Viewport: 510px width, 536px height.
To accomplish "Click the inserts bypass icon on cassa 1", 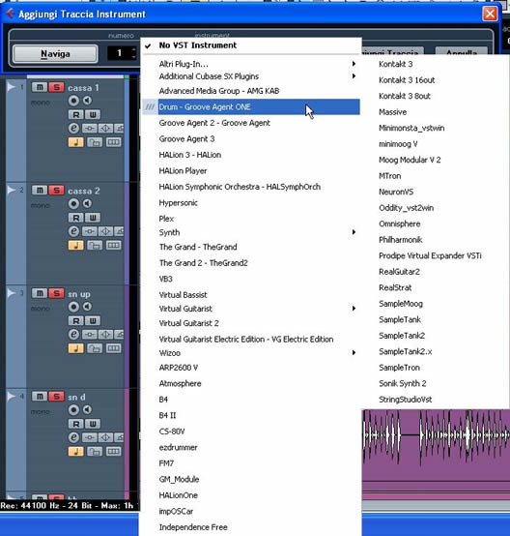I will point(90,129).
